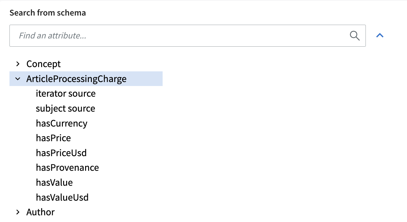This screenshot has width=407, height=222.
Task: Click the magnifying glass search icon
Action: [355, 36]
